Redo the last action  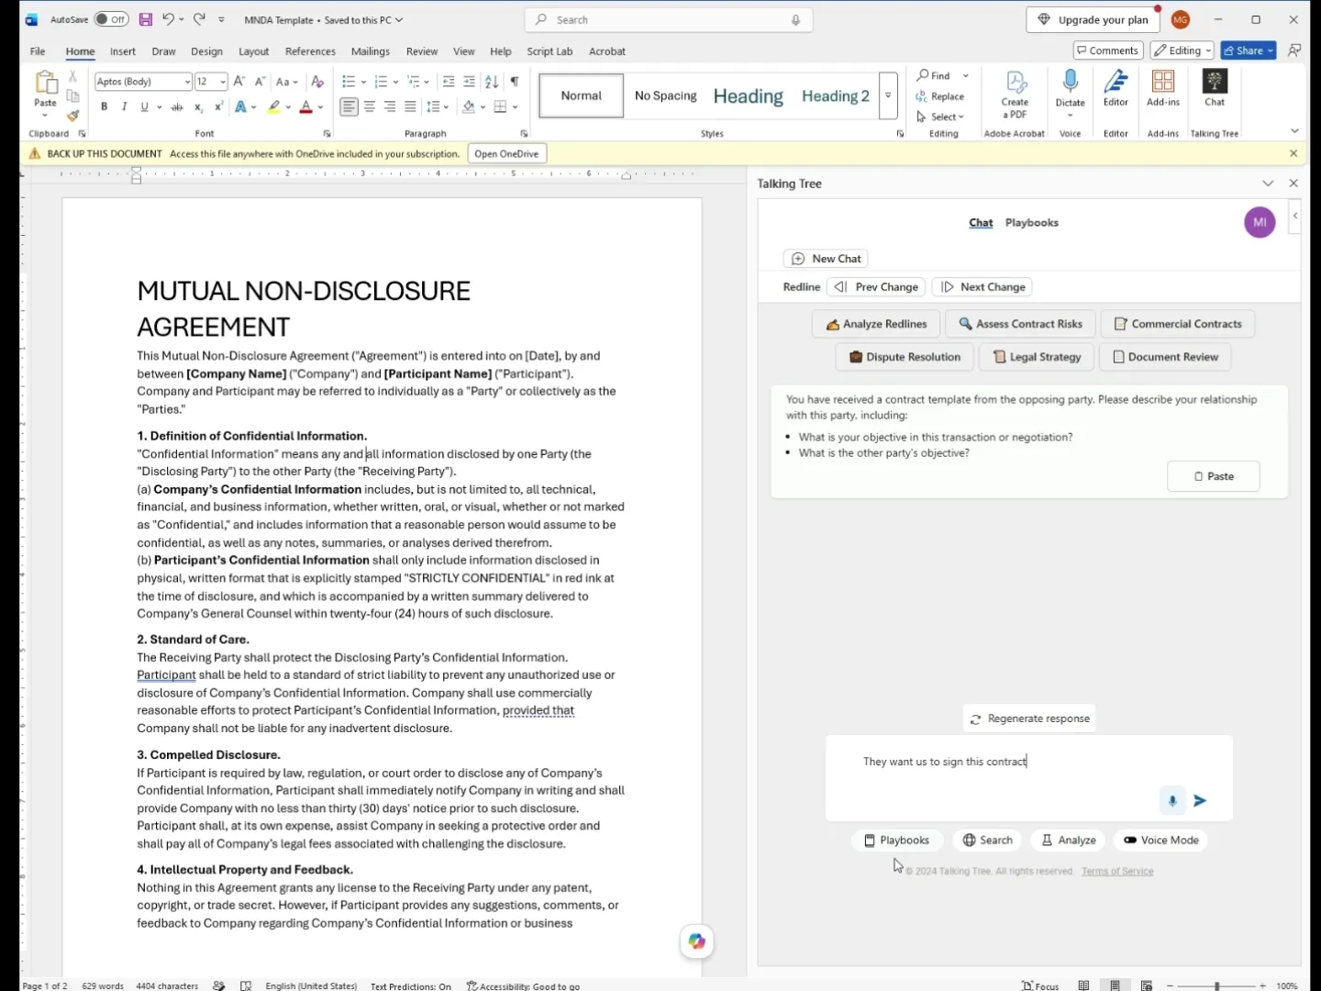[199, 19]
